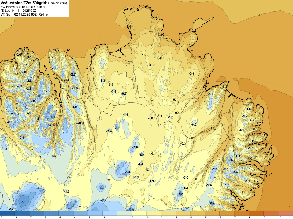Click the -6.4 temperature label on the map
This screenshot has width=293, height=219.
[x=181, y=194]
